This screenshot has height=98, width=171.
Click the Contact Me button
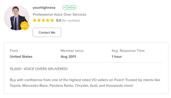pyautogui.click(x=47, y=32)
